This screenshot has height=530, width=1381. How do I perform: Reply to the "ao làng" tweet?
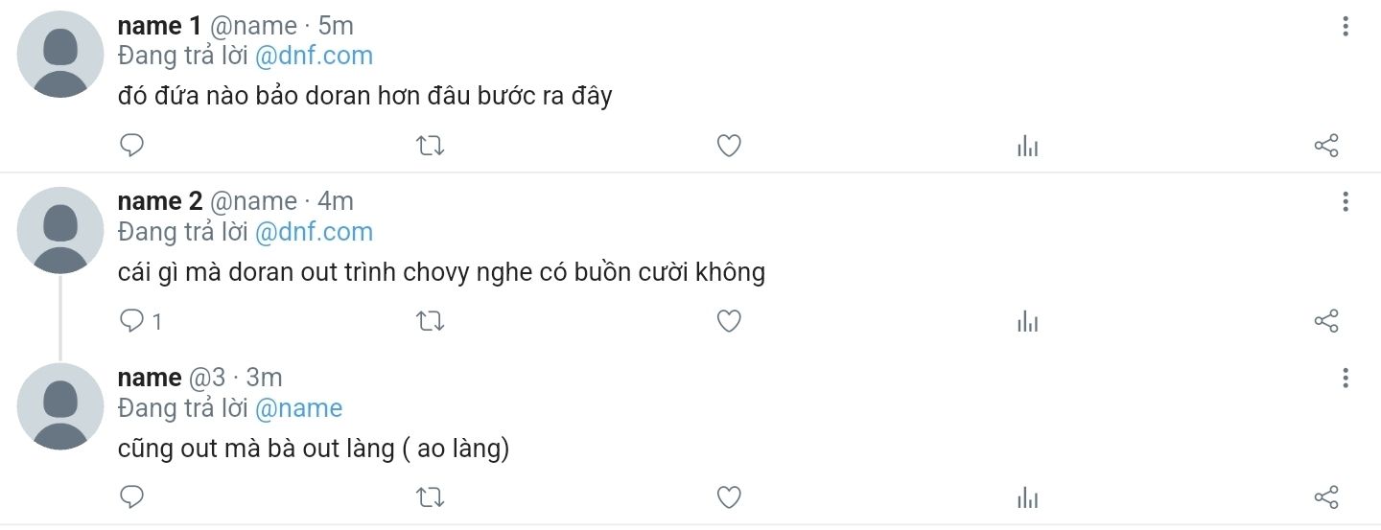pos(131,496)
